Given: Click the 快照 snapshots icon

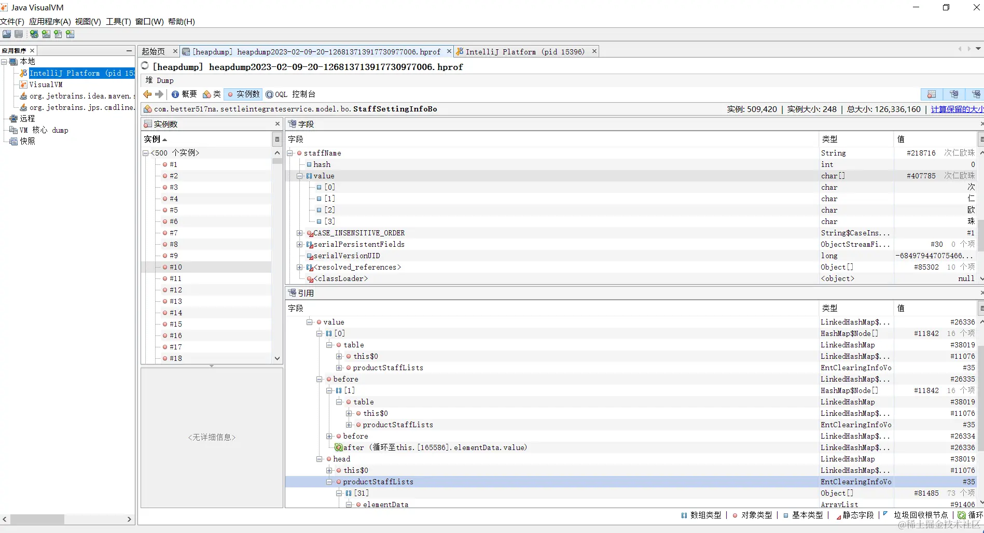Looking at the screenshot, I should 14,141.
